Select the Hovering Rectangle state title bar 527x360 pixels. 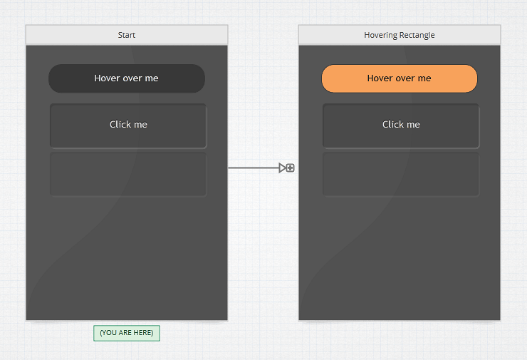point(400,35)
